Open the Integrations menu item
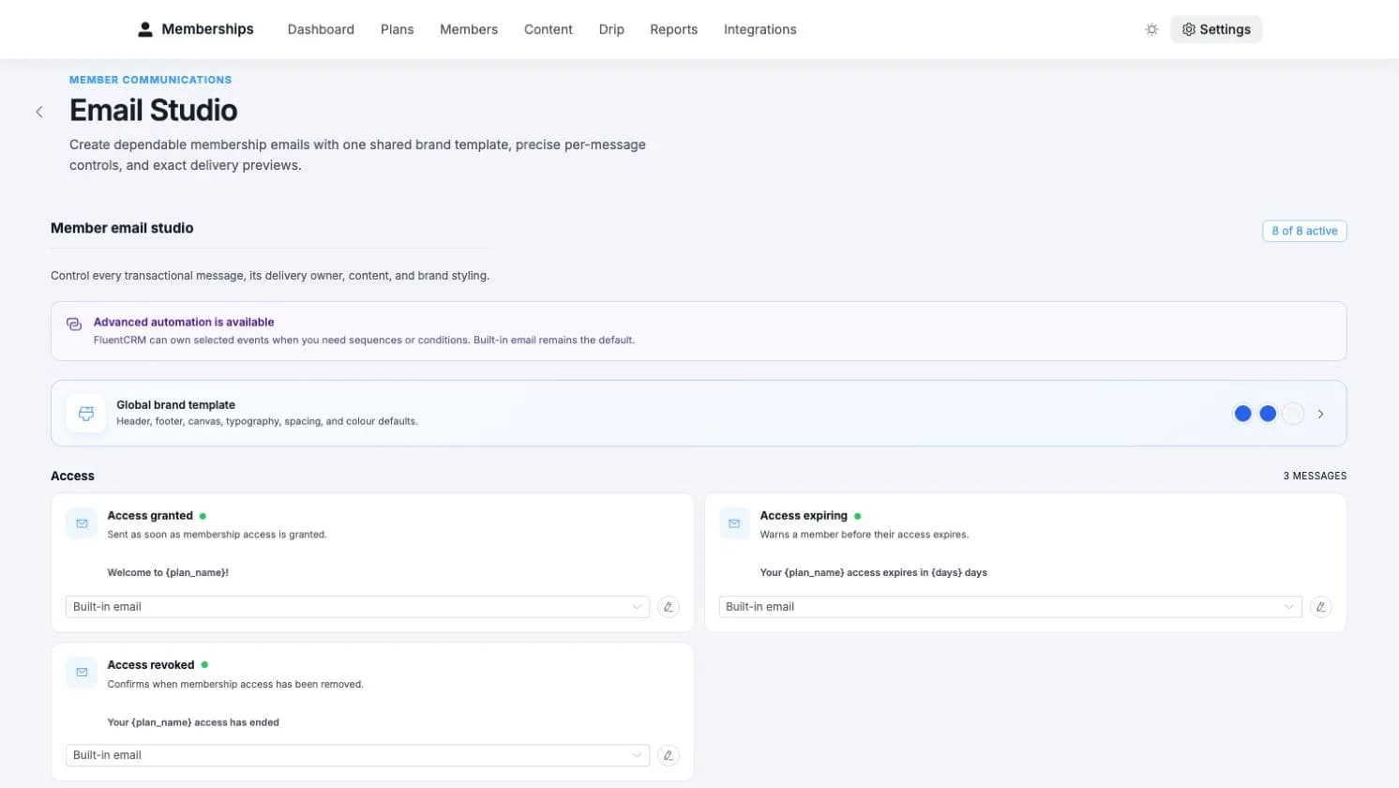The width and height of the screenshot is (1399, 788). [760, 29]
